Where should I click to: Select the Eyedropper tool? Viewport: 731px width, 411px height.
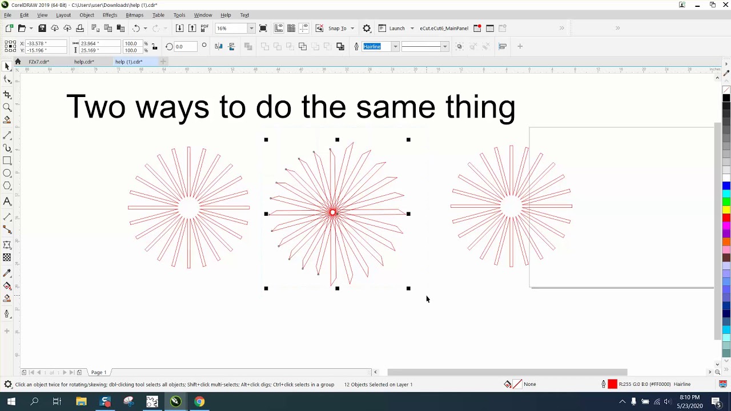pos(7,273)
